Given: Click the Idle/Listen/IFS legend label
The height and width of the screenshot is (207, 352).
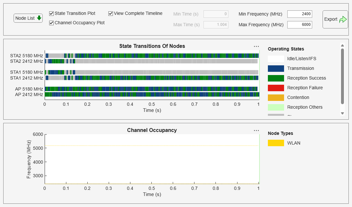Looking at the screenshot, I should (x=302, y=59).
